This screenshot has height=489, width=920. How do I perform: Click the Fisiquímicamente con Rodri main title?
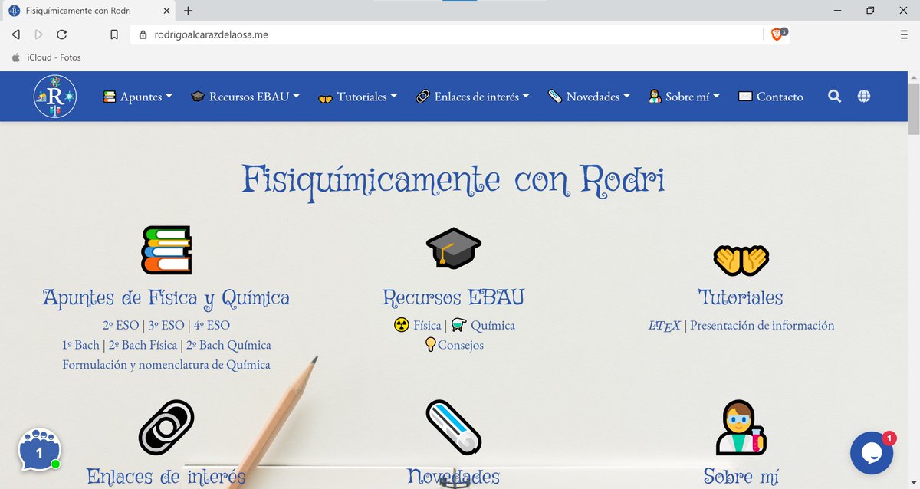(x=453, y=181)
